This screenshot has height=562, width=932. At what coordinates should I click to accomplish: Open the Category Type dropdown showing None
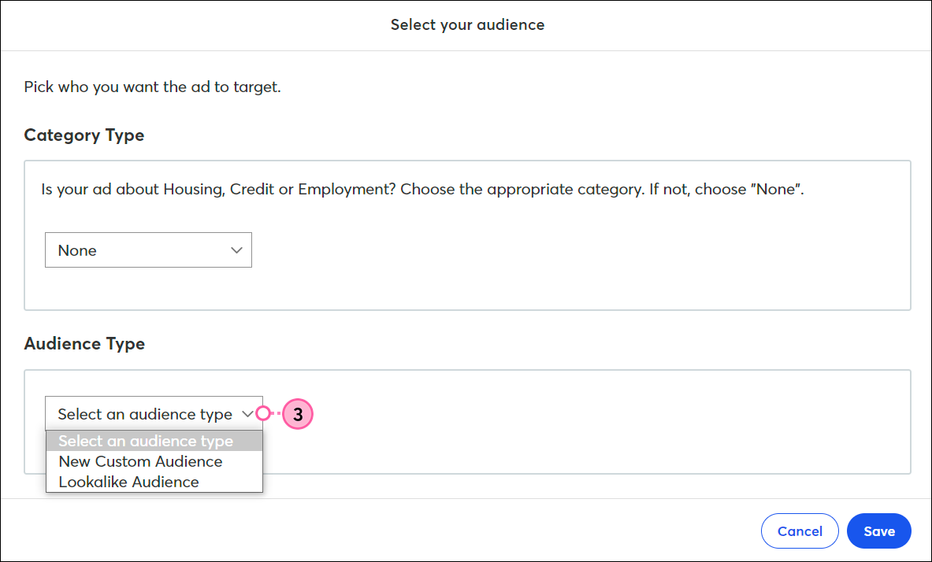[148, 250]
